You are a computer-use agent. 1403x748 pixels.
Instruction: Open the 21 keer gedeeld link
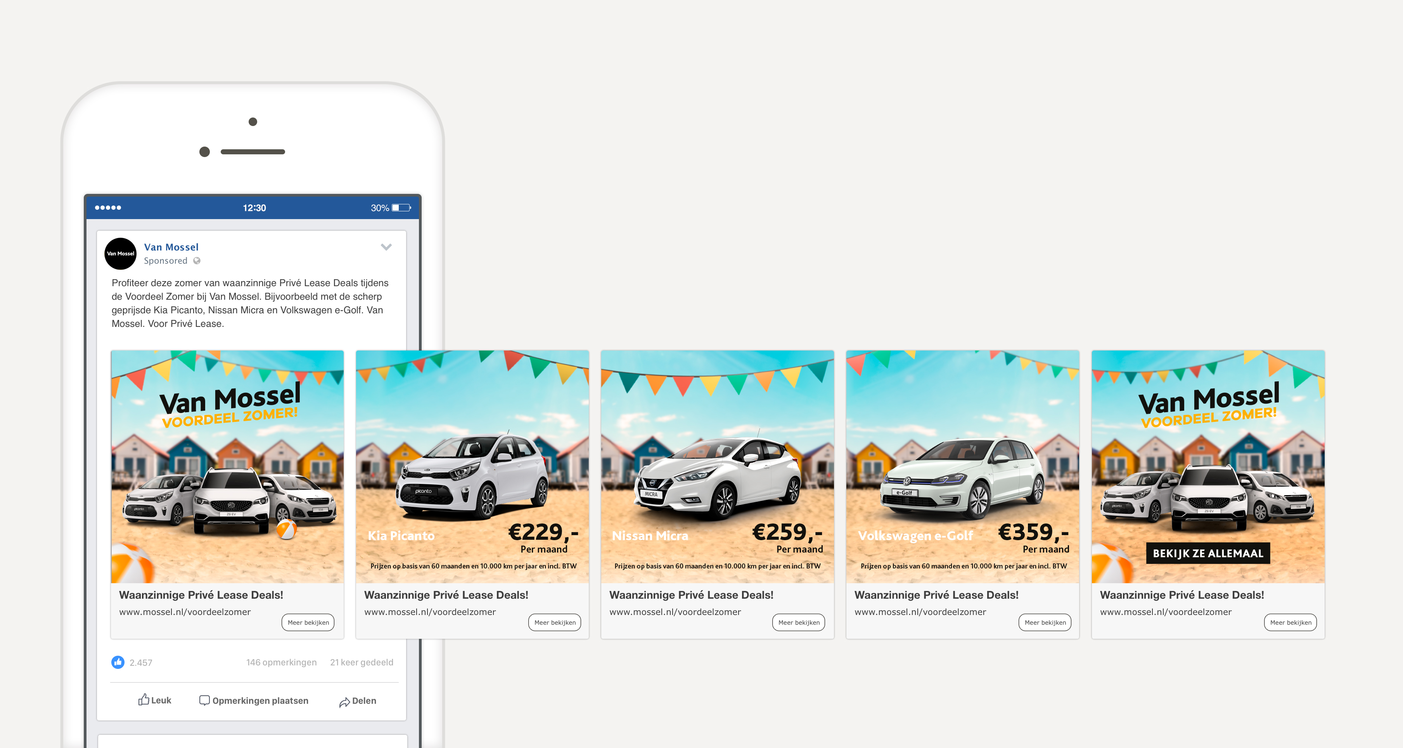[362, 663]
